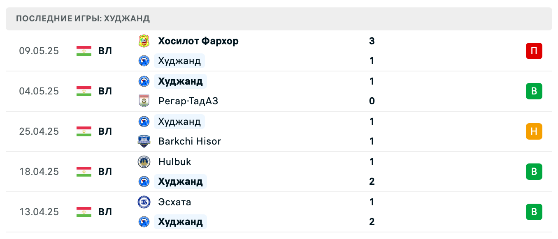Click the Последние игры: Худжанд header

83,19
